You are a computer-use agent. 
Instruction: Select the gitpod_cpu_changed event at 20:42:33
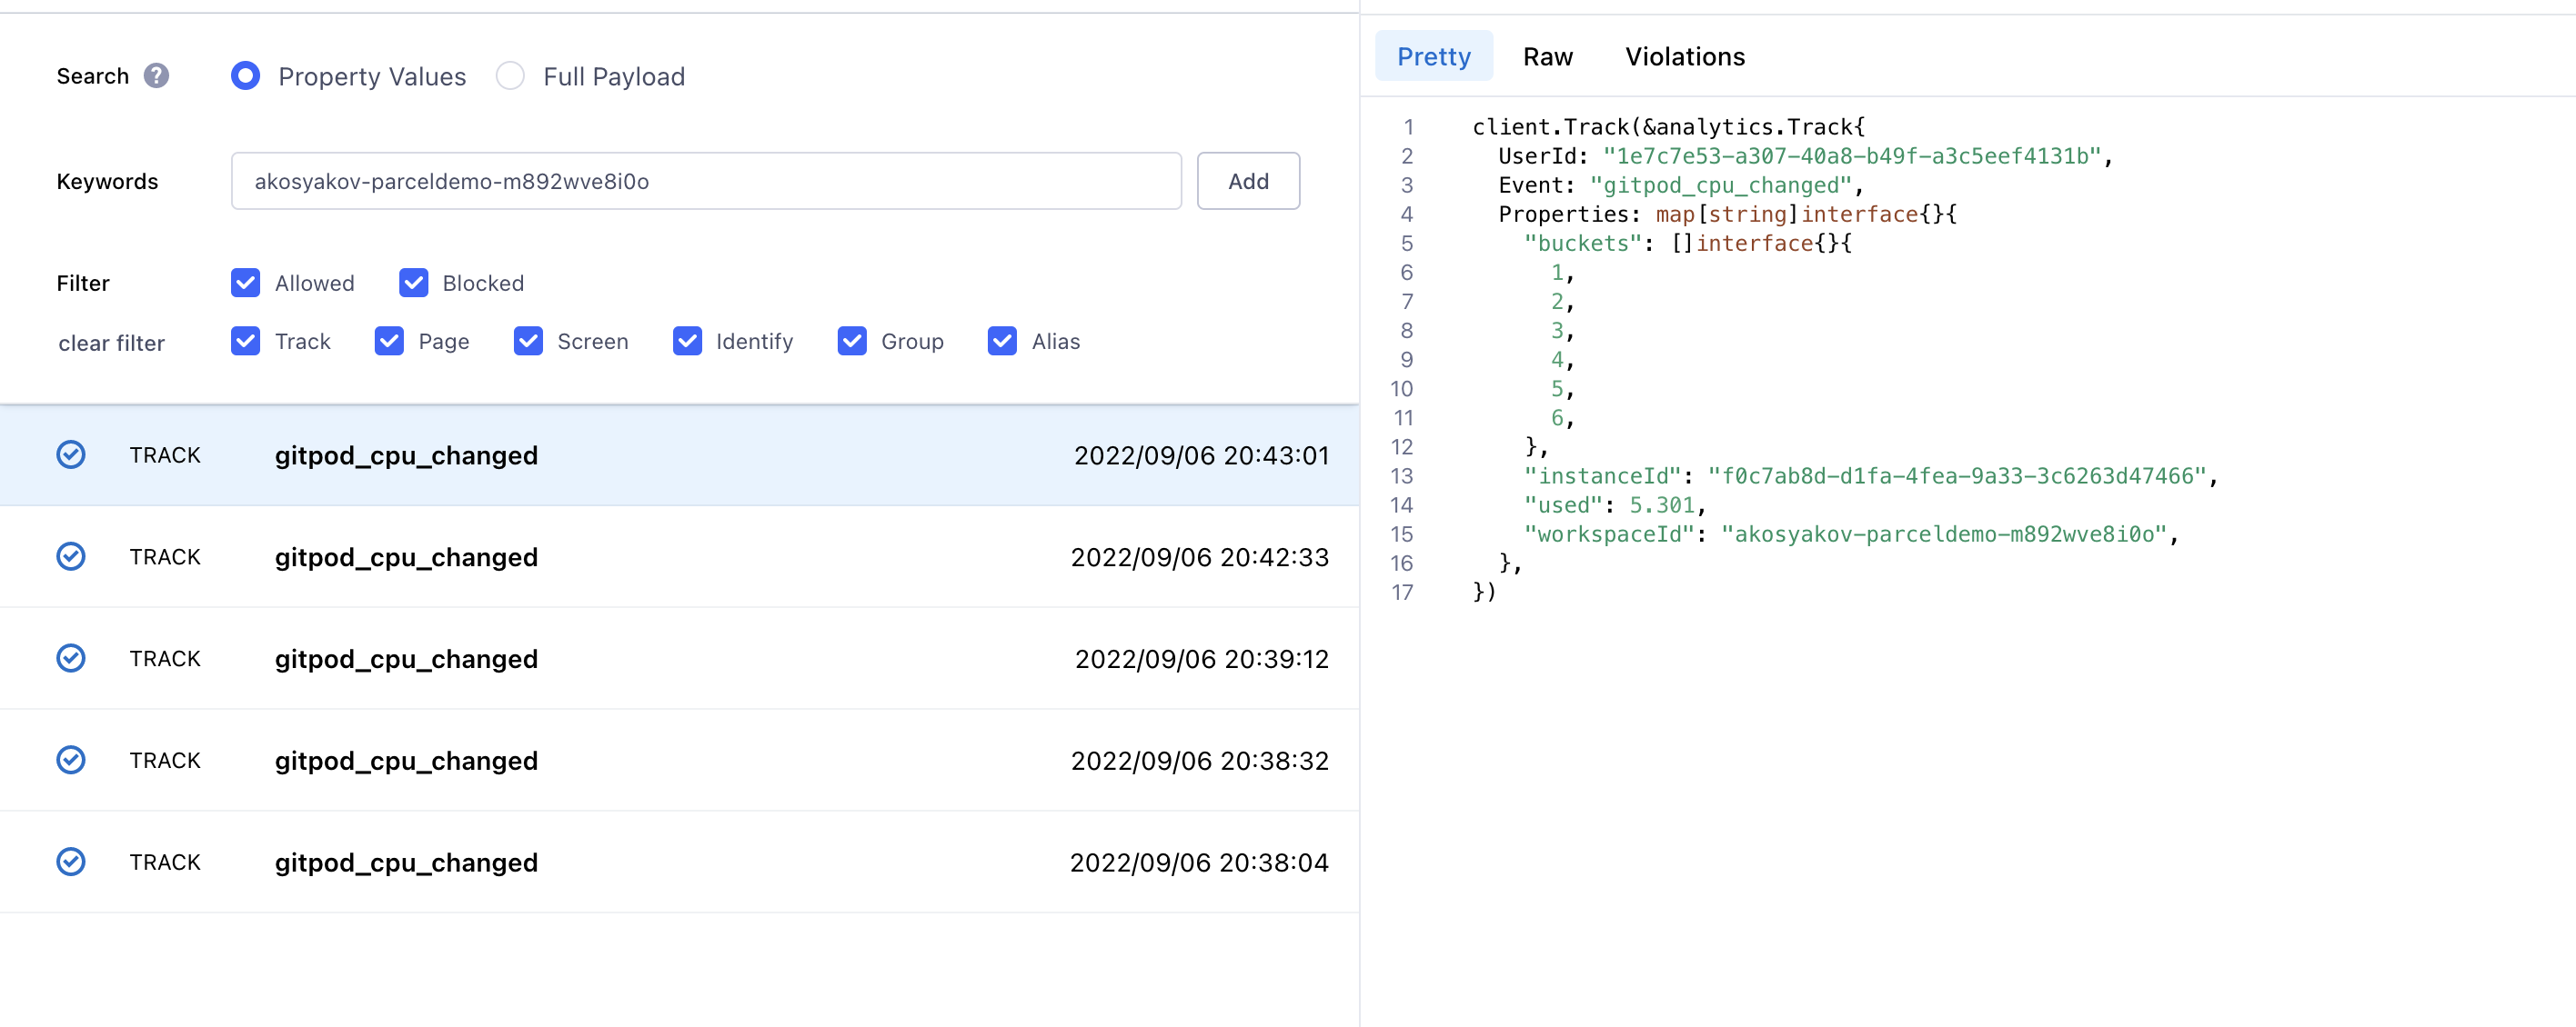click(679, 556)
